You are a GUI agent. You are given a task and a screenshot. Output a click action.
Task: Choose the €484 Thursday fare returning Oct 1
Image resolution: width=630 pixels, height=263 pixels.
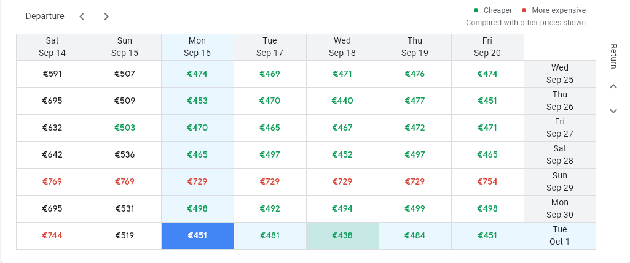[415, 235]
